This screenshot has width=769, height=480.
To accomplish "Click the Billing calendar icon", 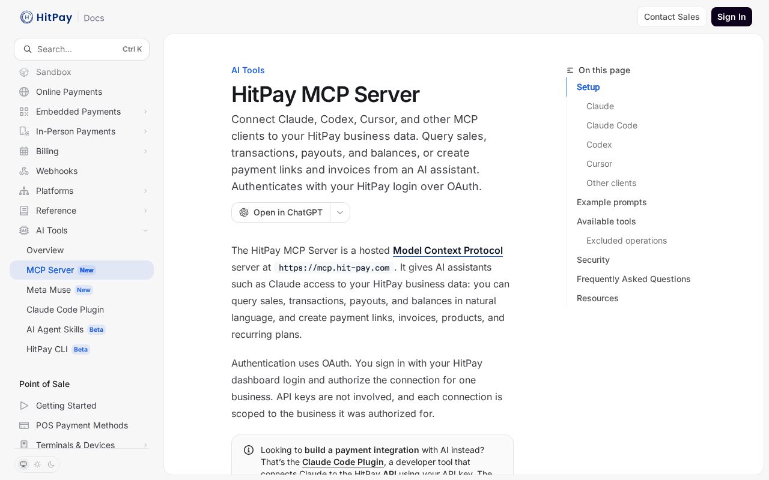I will 24,151.
